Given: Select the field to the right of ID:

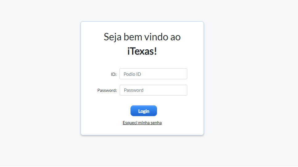Looking at the screenshot, I should tap(153, 74).
